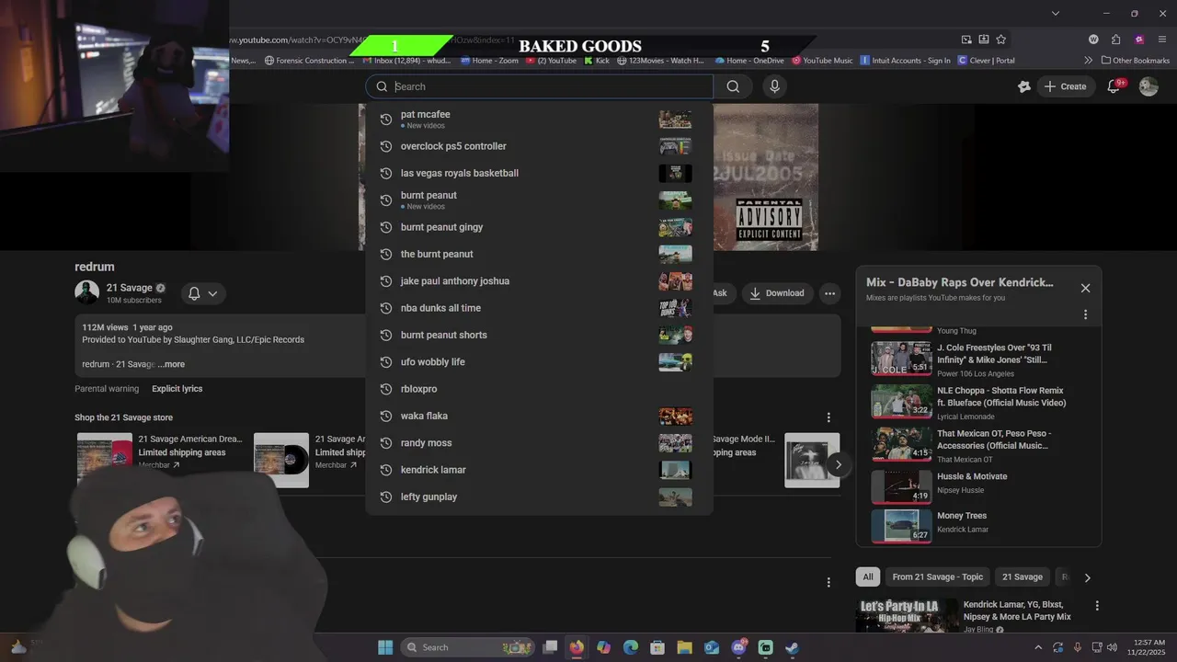Click the icon left of Create
The image size is (1177, 662).
[x=1024, y=86]
